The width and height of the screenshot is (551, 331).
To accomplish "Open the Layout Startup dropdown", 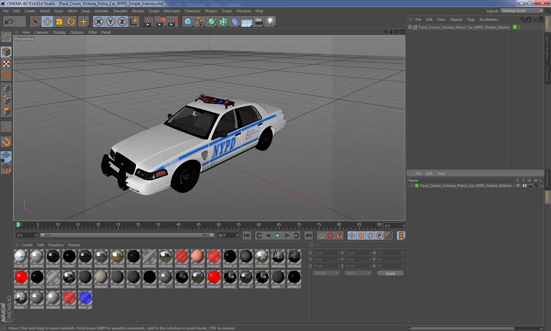I will coord(522,11).
